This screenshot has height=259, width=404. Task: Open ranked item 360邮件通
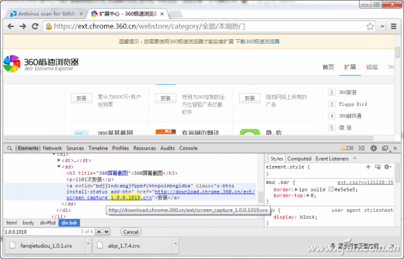(350, 116)
